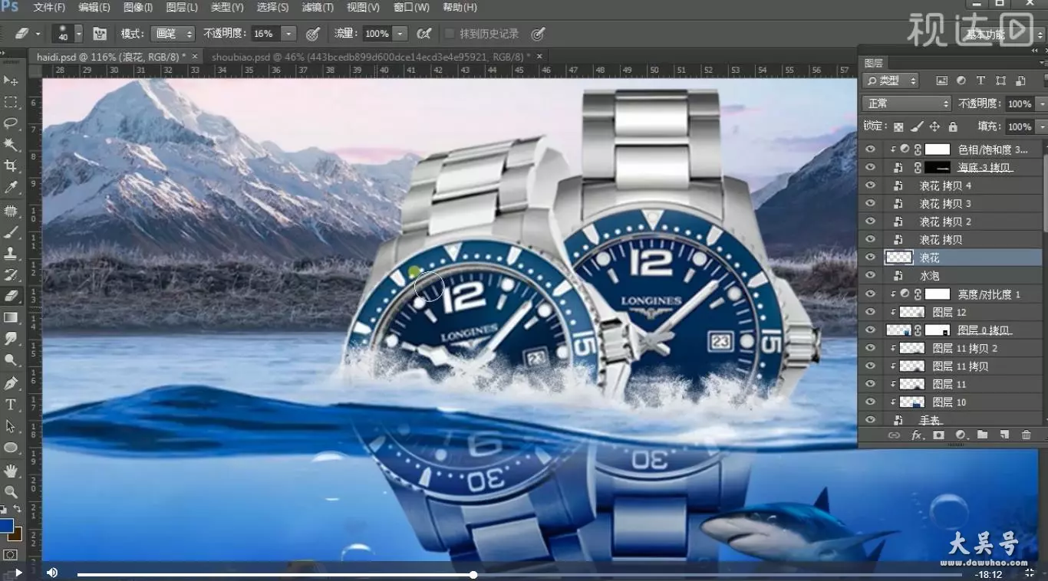Image resolution: width=1048 pixels, height=581 pixels.
Task: Select the Pen tool
Action: point(11,383)
